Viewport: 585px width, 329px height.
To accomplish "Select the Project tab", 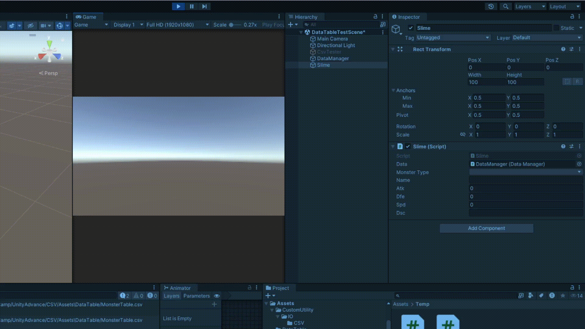I will coord(277,288).
